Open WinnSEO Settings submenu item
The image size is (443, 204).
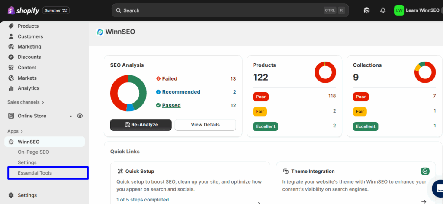(27, 163)
